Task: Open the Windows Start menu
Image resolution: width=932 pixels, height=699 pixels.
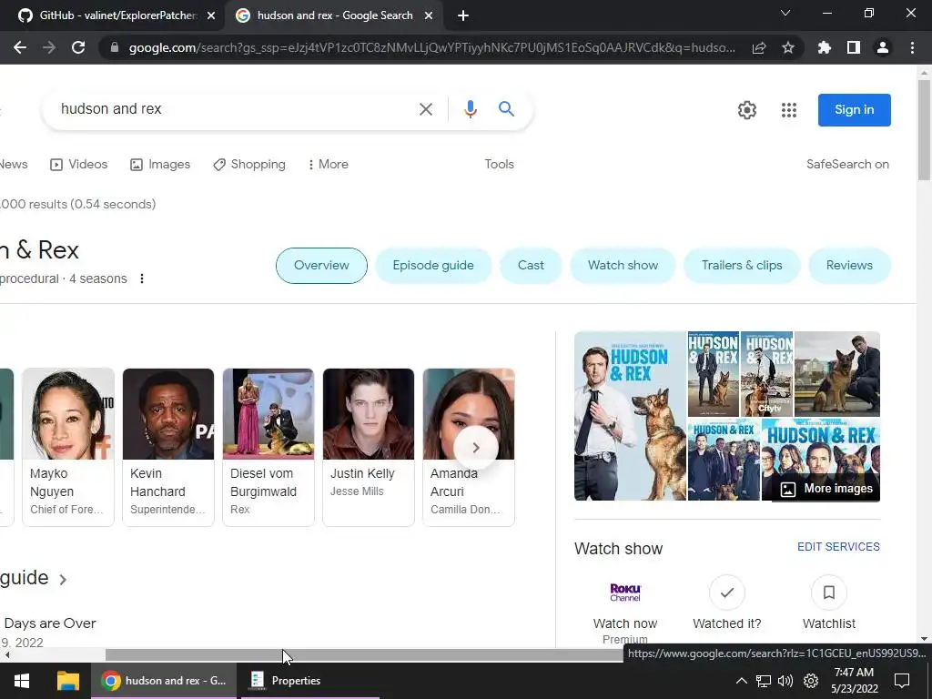Action: point(22,681)
